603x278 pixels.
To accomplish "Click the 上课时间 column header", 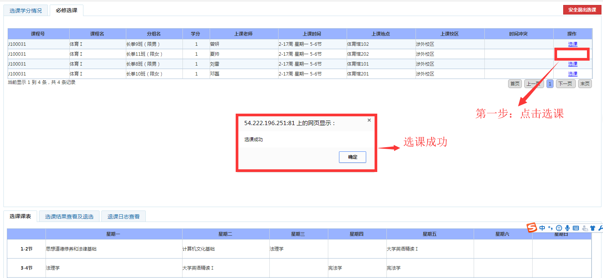I will [312, 34].
